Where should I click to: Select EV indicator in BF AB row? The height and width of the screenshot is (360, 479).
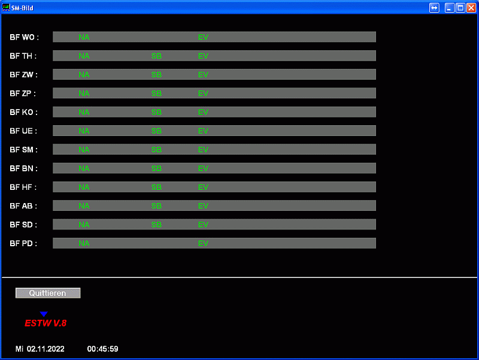203,205
